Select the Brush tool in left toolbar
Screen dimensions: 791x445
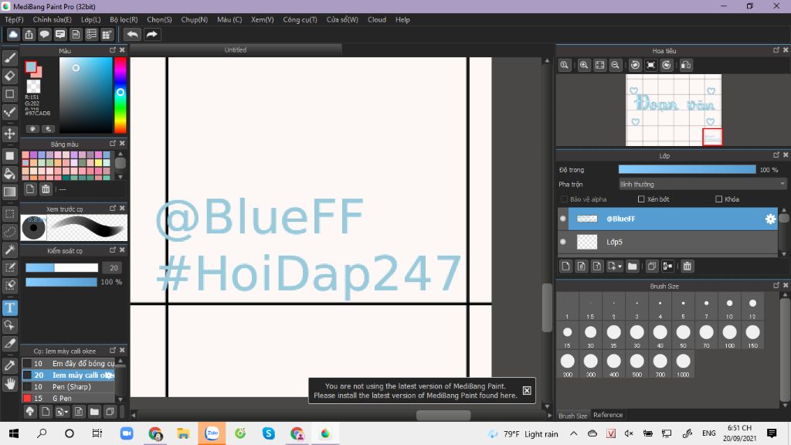9,58
